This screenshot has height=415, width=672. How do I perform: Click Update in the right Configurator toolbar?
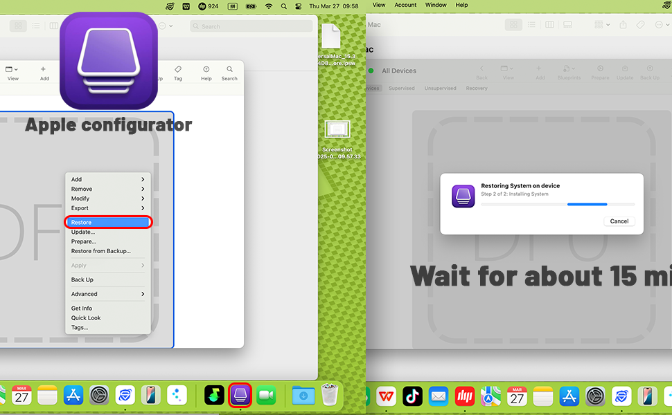(x=625, y=73)
